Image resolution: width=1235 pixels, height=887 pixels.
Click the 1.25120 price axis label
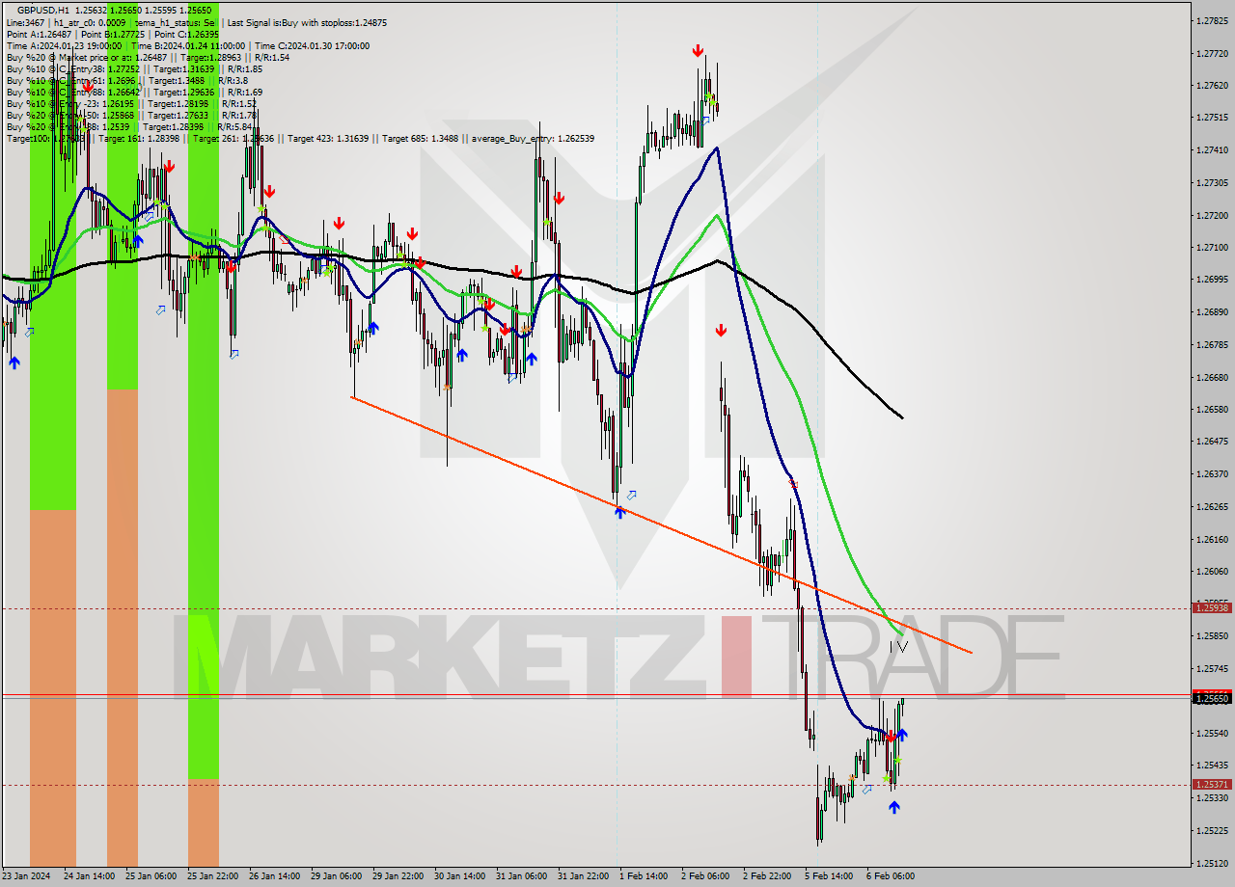[x=1213, y=862]
